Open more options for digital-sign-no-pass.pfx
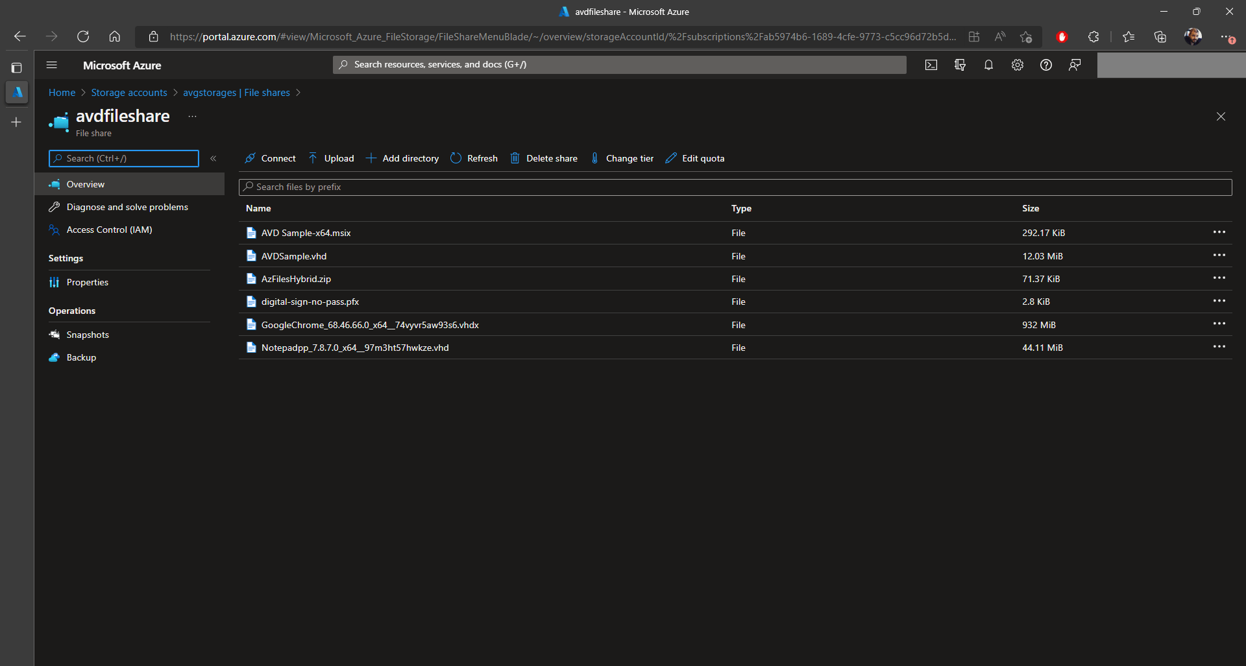The image size is (1246, 666). point(1219,301)
